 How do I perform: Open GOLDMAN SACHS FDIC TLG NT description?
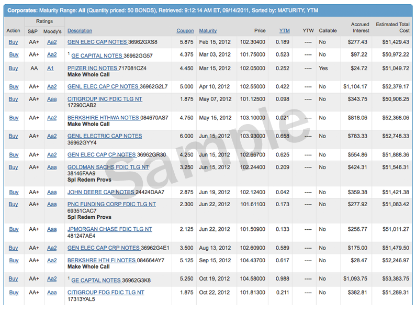[108, 167]
